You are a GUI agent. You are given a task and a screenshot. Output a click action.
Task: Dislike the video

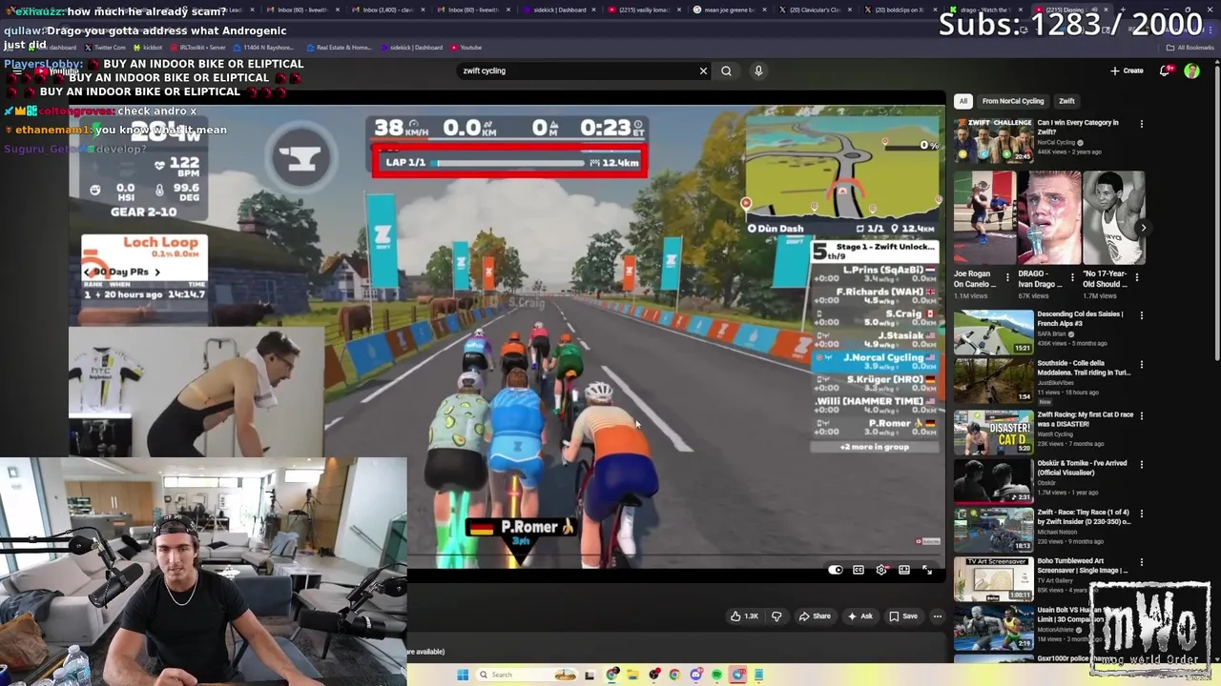[x=776, y=616]
